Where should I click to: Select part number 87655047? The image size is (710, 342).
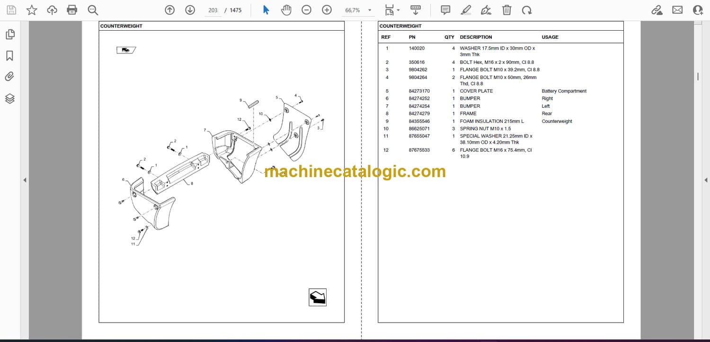419,136
